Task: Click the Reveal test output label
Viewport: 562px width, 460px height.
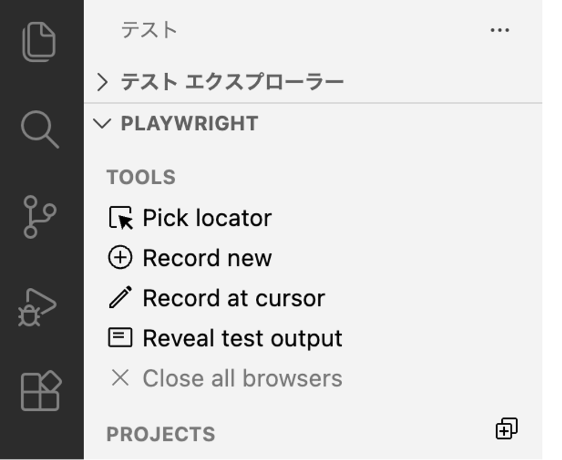Action: [x=242, y=338]
